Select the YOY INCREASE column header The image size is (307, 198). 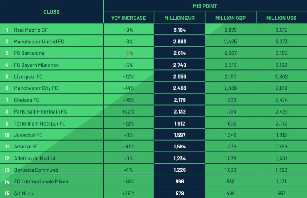[128, 18]
